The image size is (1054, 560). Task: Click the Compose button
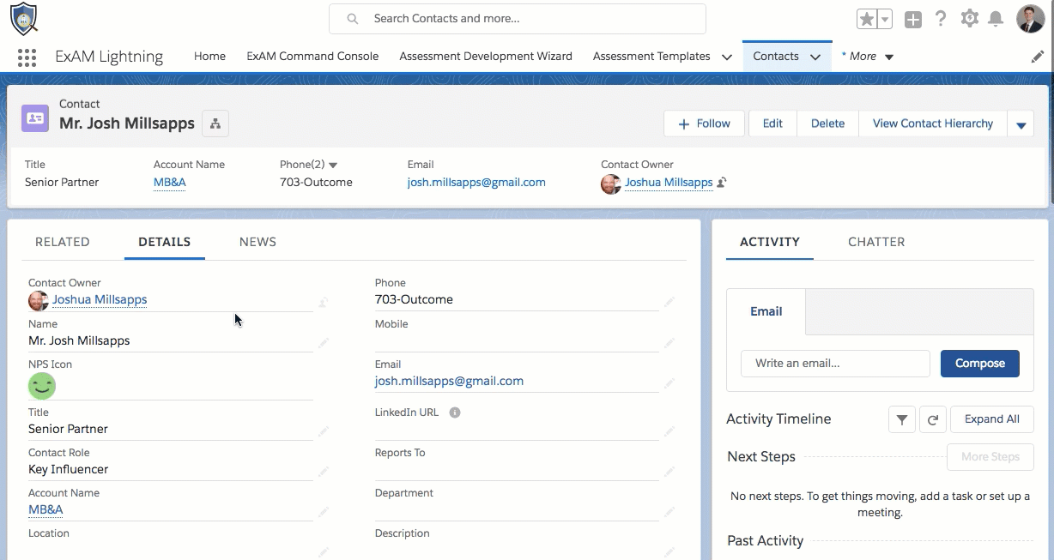click(x=980, y=364)
